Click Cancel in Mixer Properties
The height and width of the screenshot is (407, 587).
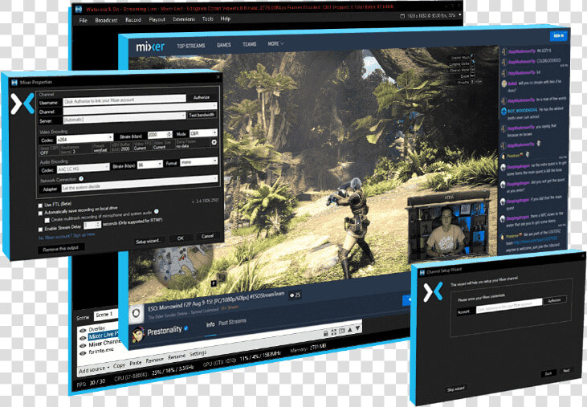click(207, 236)
